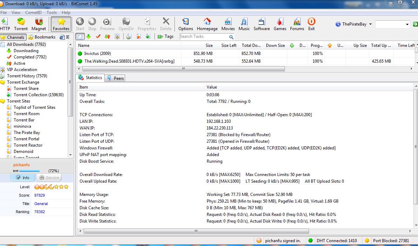
Task: Switch to the Peers tab
Action: 115,78
